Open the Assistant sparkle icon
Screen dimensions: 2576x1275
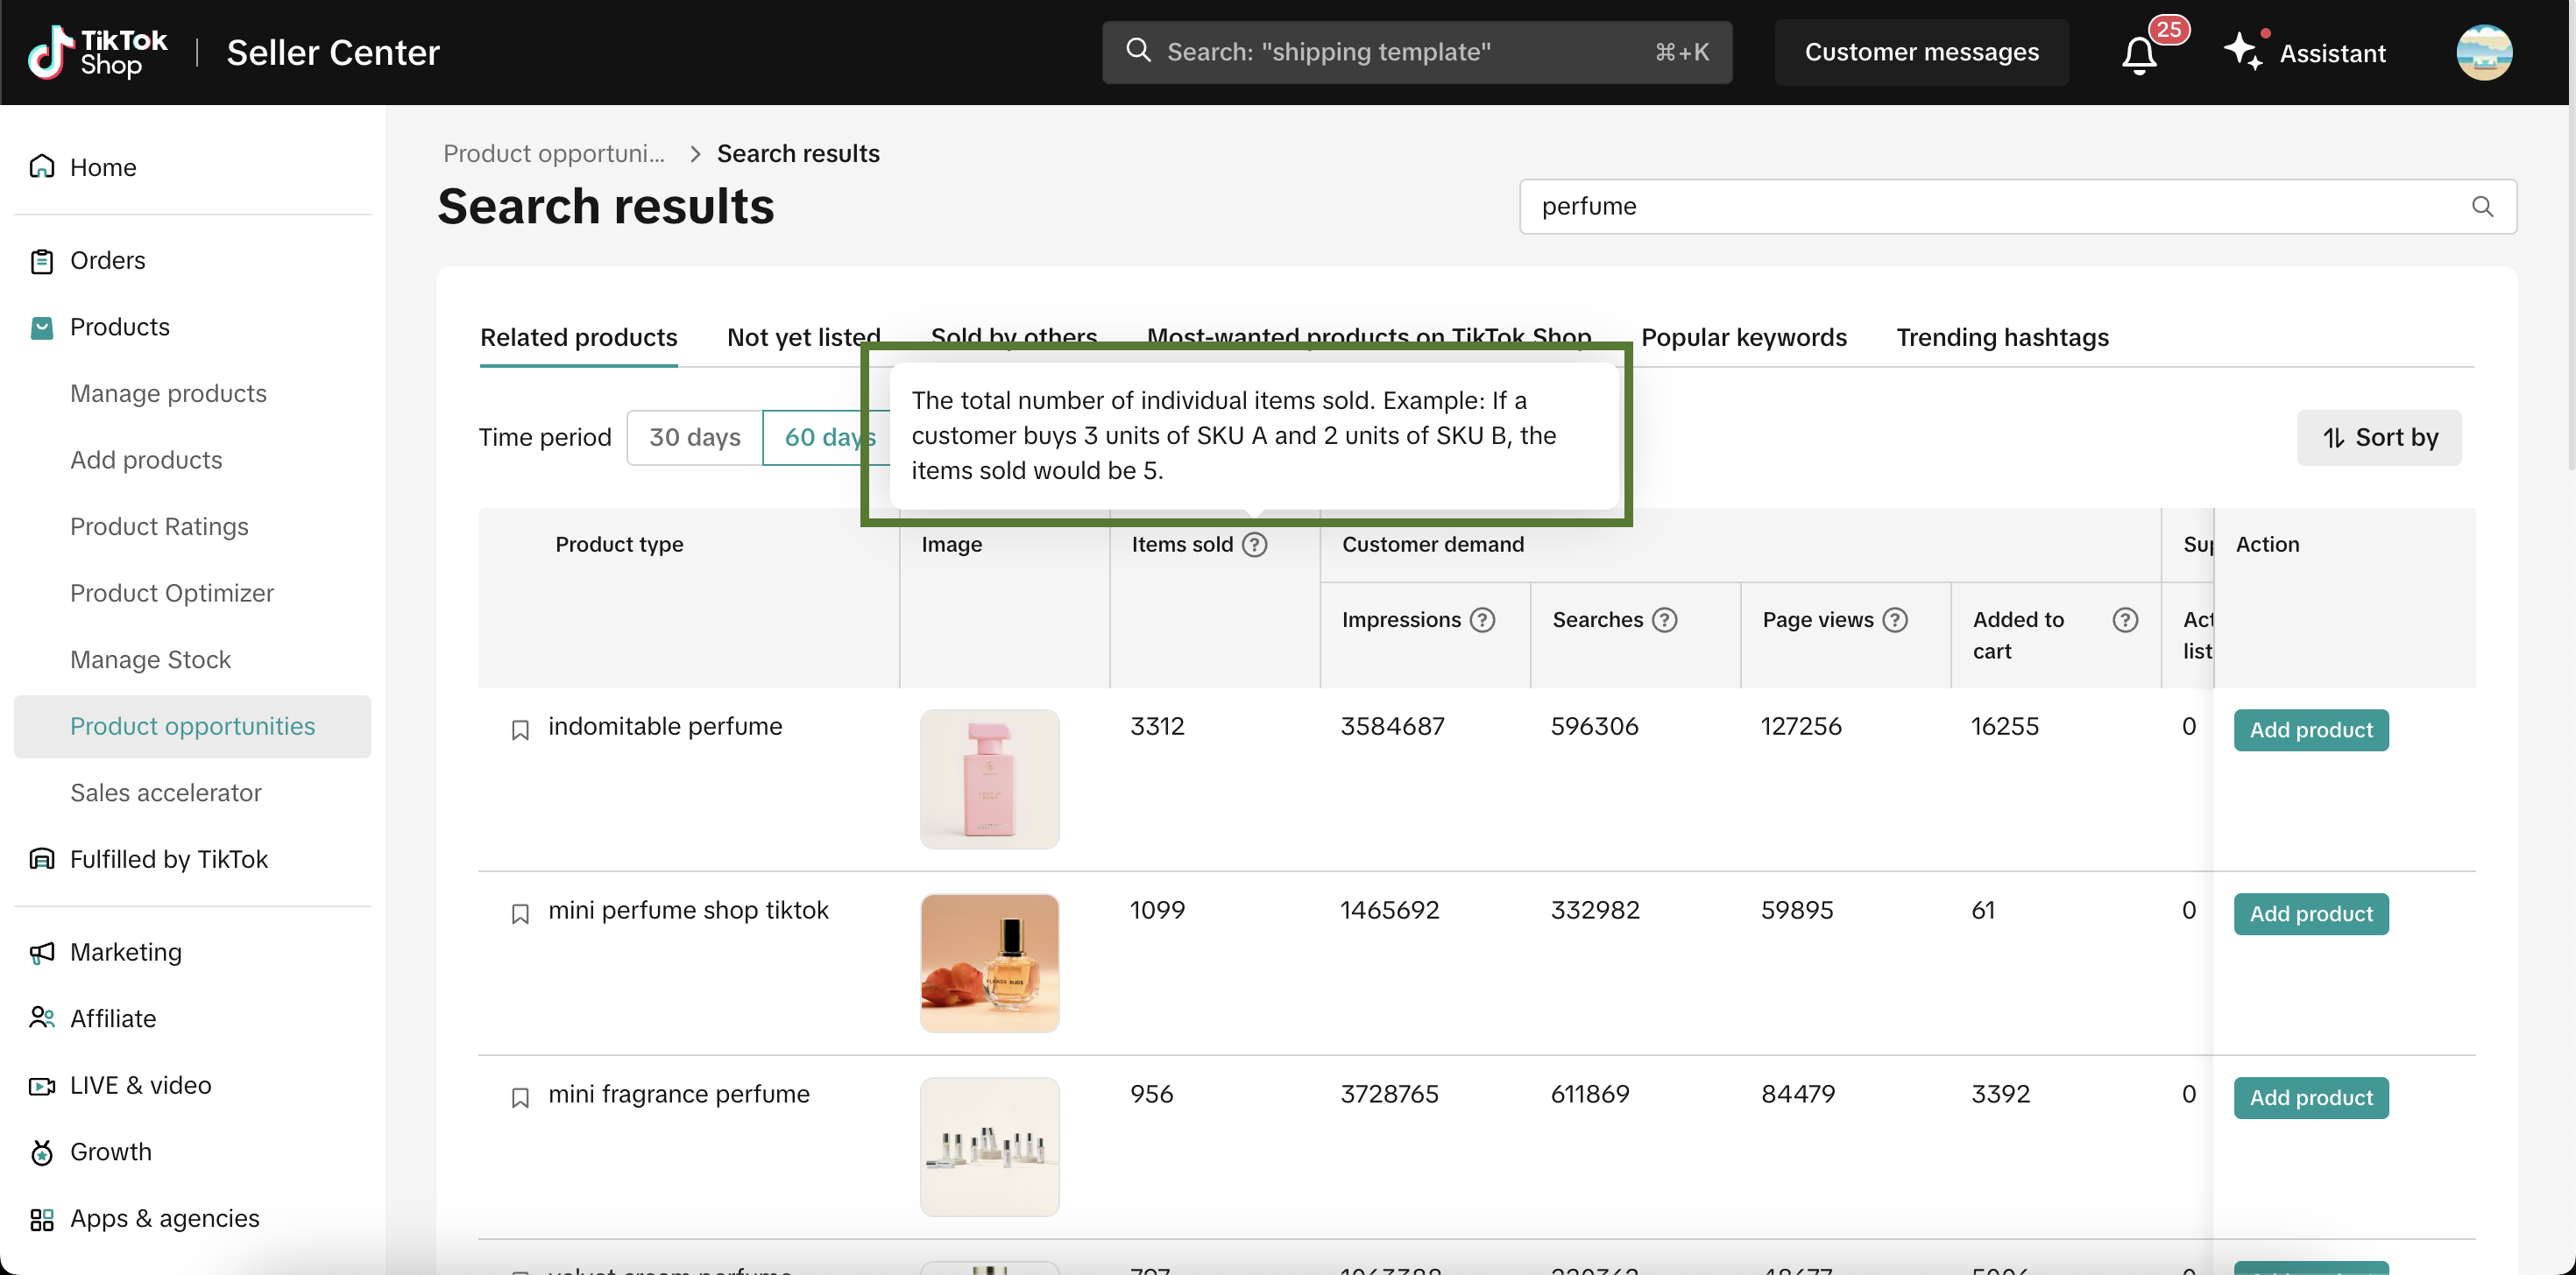tap(2242, 51)
